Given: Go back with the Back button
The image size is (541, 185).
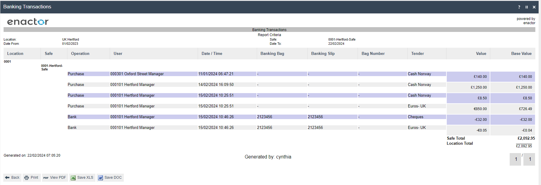Looking at the screenshot, I should [x=12, y=178].
